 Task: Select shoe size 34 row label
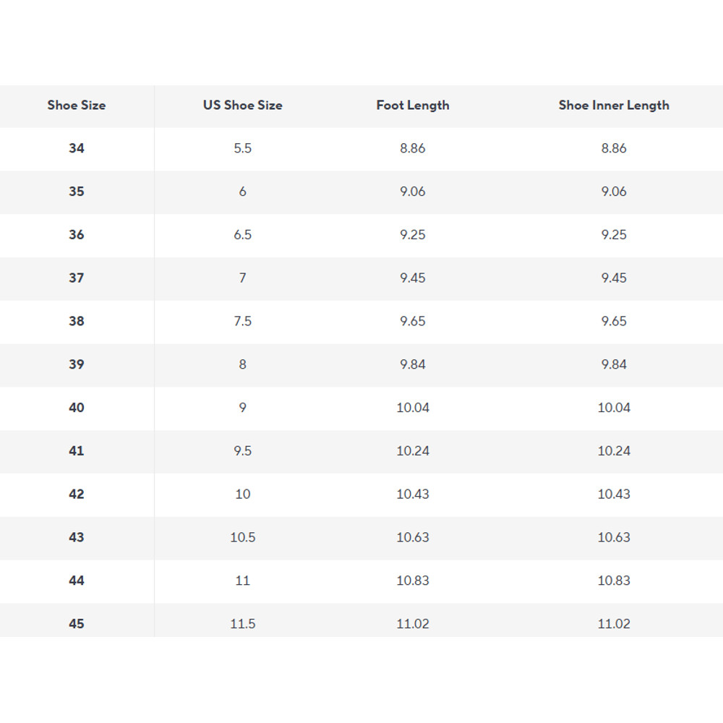[x=77, y=148]
